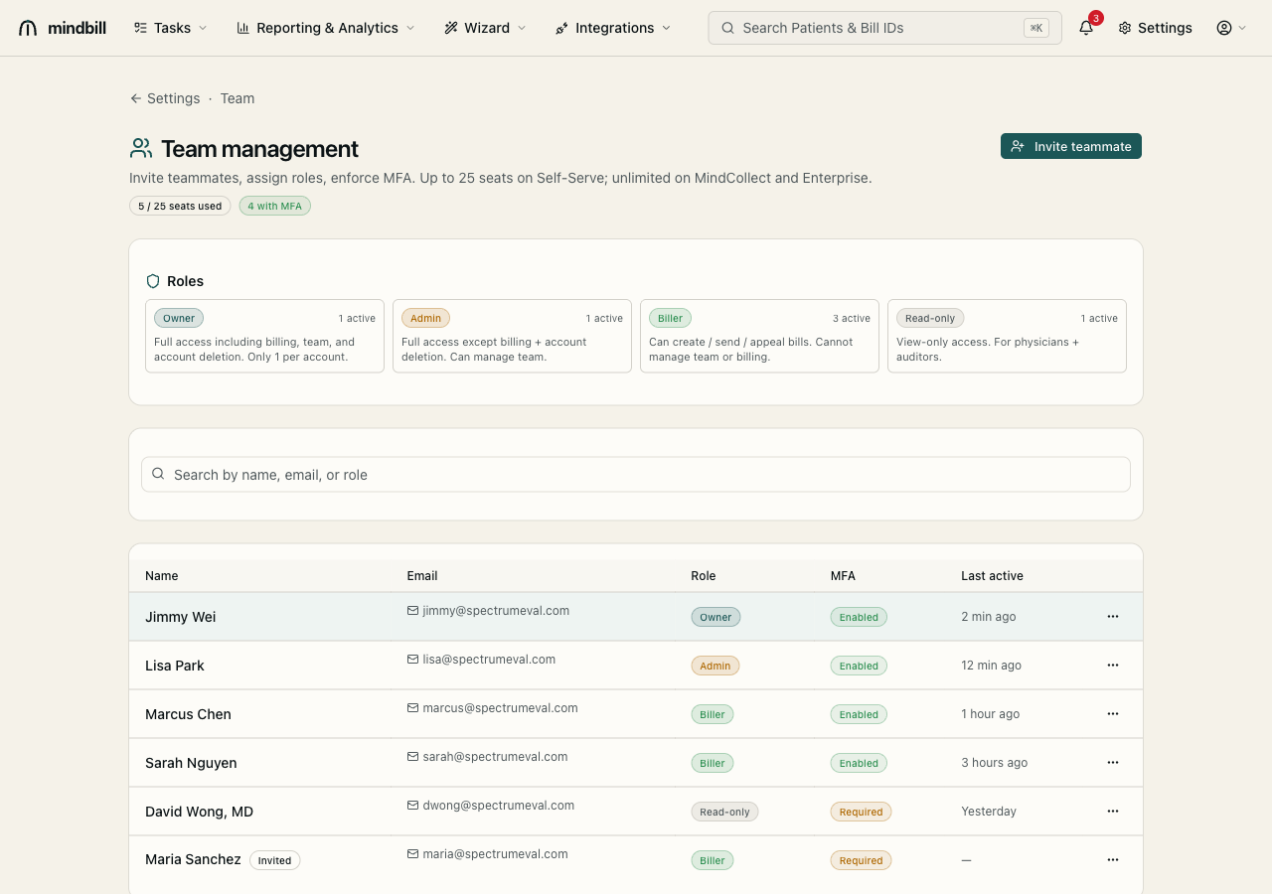Image resolution: width=1272 pixels, height=894 pixels.
Task: Expand the Integrations menu
Action: [614, 28]
